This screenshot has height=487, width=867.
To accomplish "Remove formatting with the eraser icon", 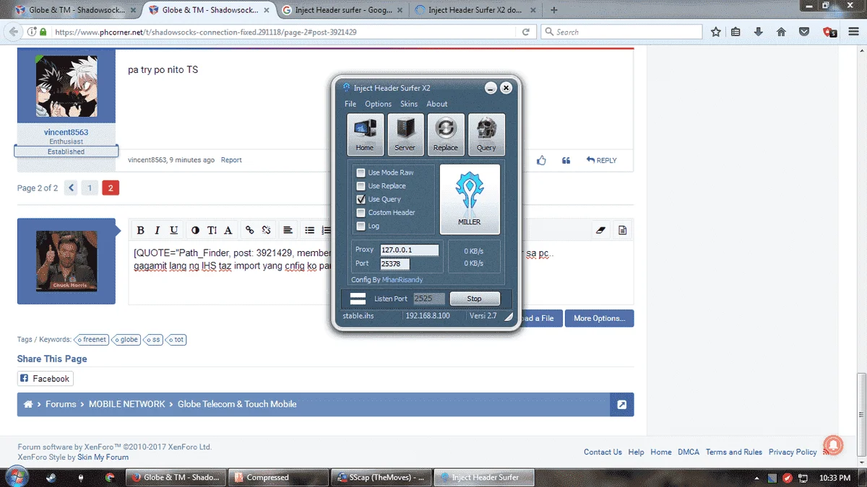I will pos(600,230).
